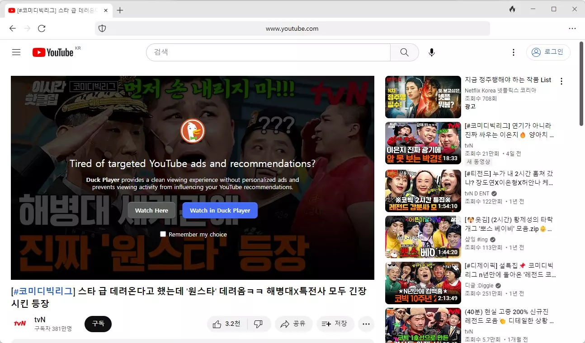The width and height of the screenshot is (585, 343).
Task: Click the 공유 share button
Action: point(293,324)
